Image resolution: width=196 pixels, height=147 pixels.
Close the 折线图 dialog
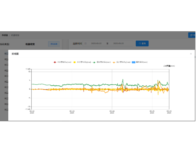[x=191, y=54]
